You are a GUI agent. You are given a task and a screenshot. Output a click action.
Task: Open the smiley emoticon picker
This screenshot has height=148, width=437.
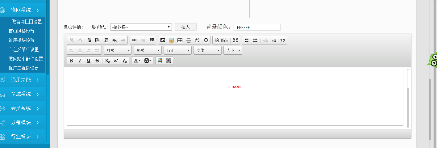pyautogui.click(x=197, y=40)
